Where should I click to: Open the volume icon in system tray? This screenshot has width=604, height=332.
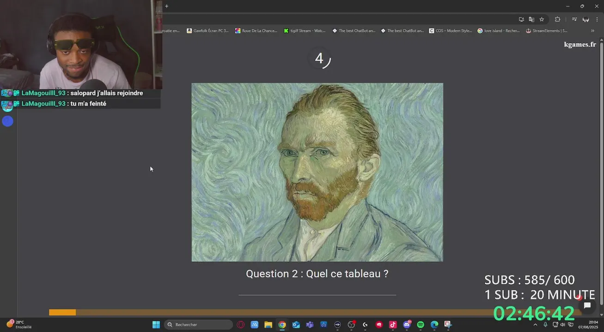click(562, 325)
